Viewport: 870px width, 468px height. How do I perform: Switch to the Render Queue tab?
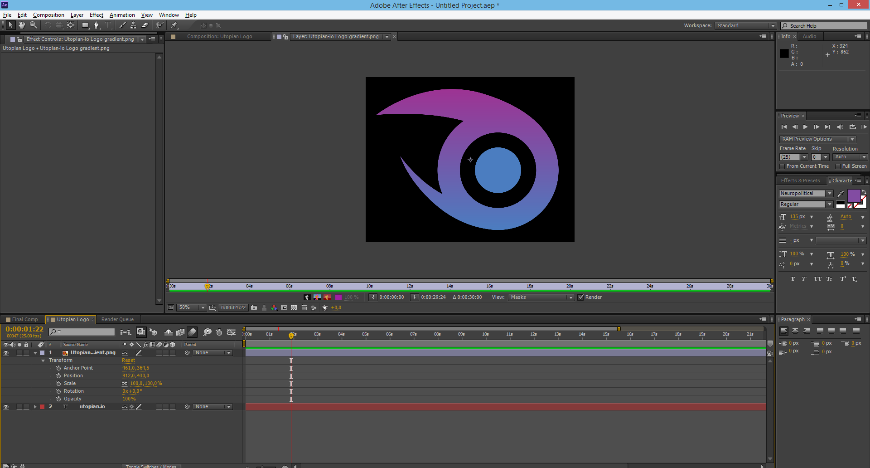pyautogui.click(x=117, y=320)
